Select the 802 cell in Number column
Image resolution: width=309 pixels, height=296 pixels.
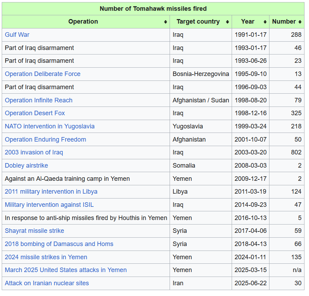pos(296,152)
